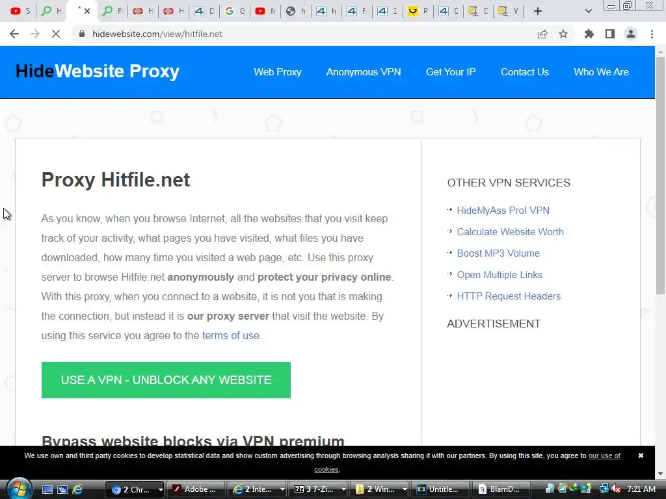Click the page vertical scrollbar thumb

660,175
